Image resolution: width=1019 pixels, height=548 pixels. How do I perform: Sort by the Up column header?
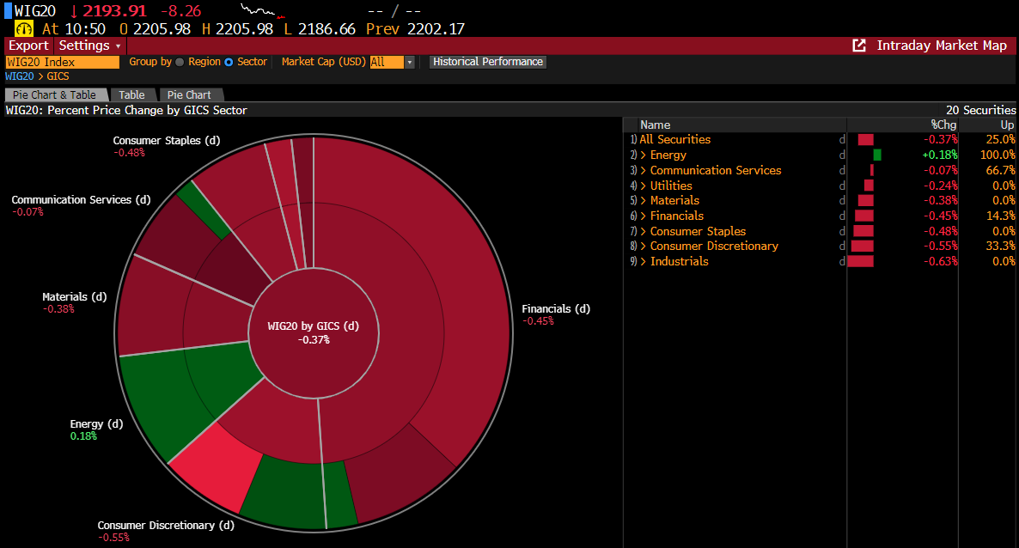click(x=1007, y=125)
